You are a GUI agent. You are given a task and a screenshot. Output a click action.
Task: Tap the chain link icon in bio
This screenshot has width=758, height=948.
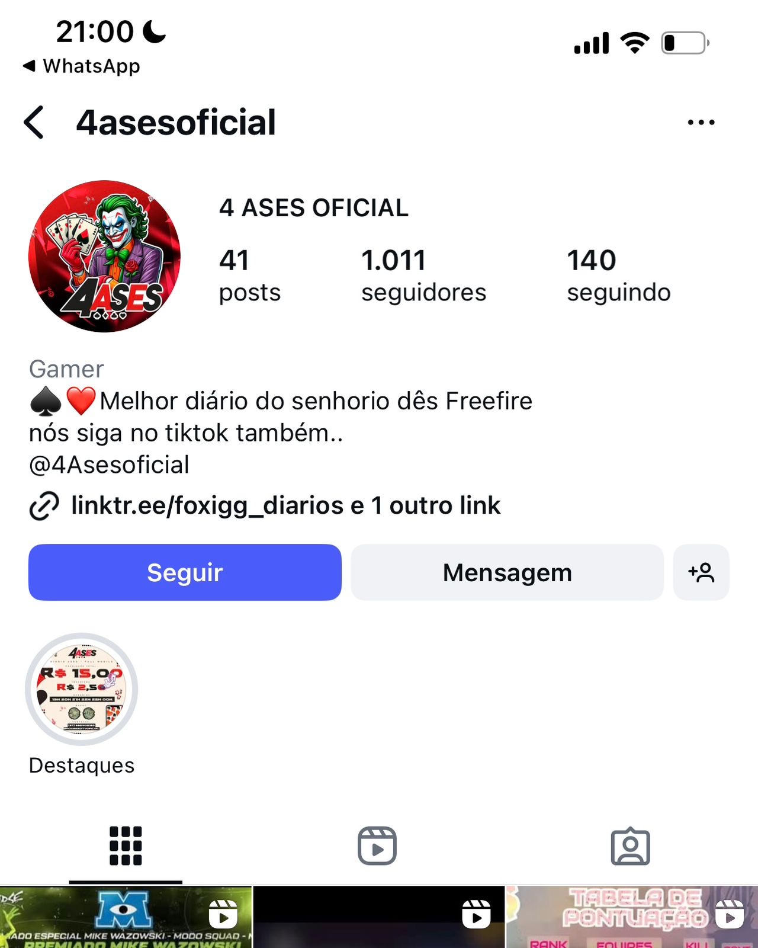[44, 505]
